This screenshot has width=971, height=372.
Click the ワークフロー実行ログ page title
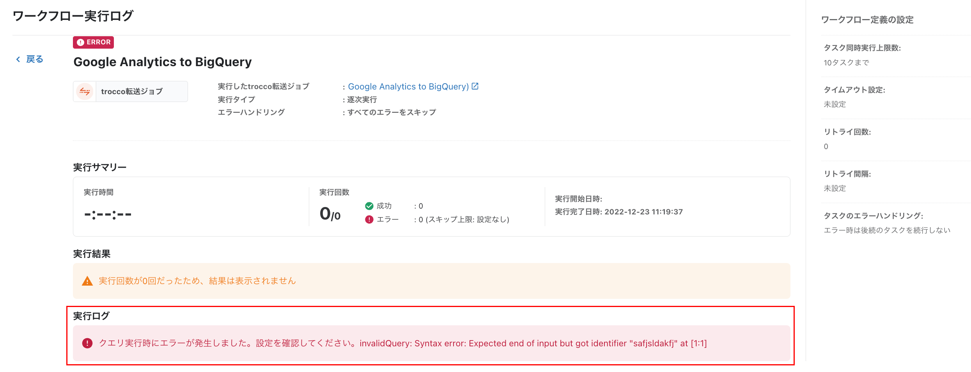[x=73, y=16]
